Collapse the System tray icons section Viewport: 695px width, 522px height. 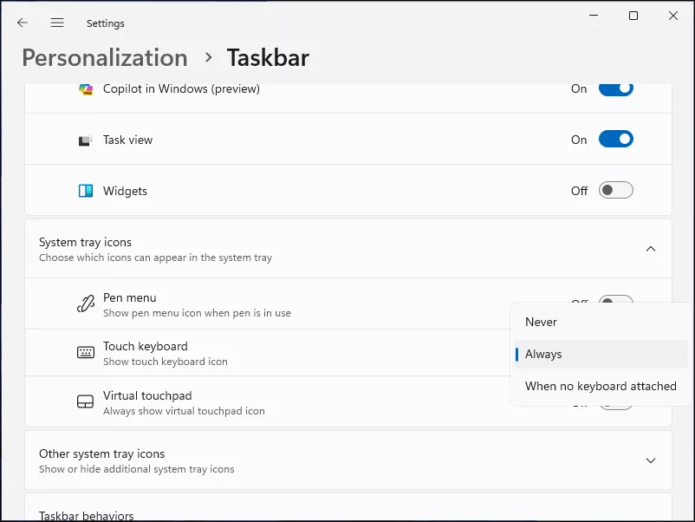pyautogui.click(x=650, y=249)
